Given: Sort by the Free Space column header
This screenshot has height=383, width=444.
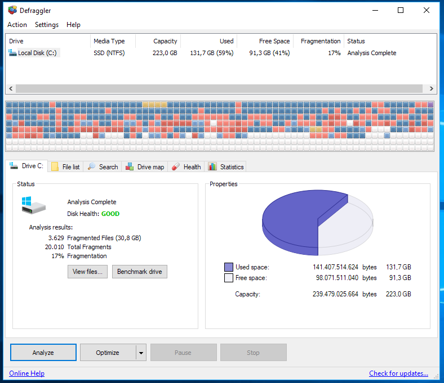Looking at the screenshot, I should click(x=265, y=41).
